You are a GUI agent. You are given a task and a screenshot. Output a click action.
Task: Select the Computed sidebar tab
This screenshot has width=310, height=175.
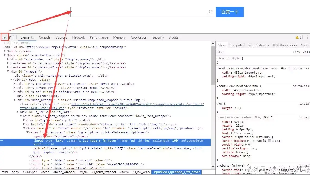237,45
